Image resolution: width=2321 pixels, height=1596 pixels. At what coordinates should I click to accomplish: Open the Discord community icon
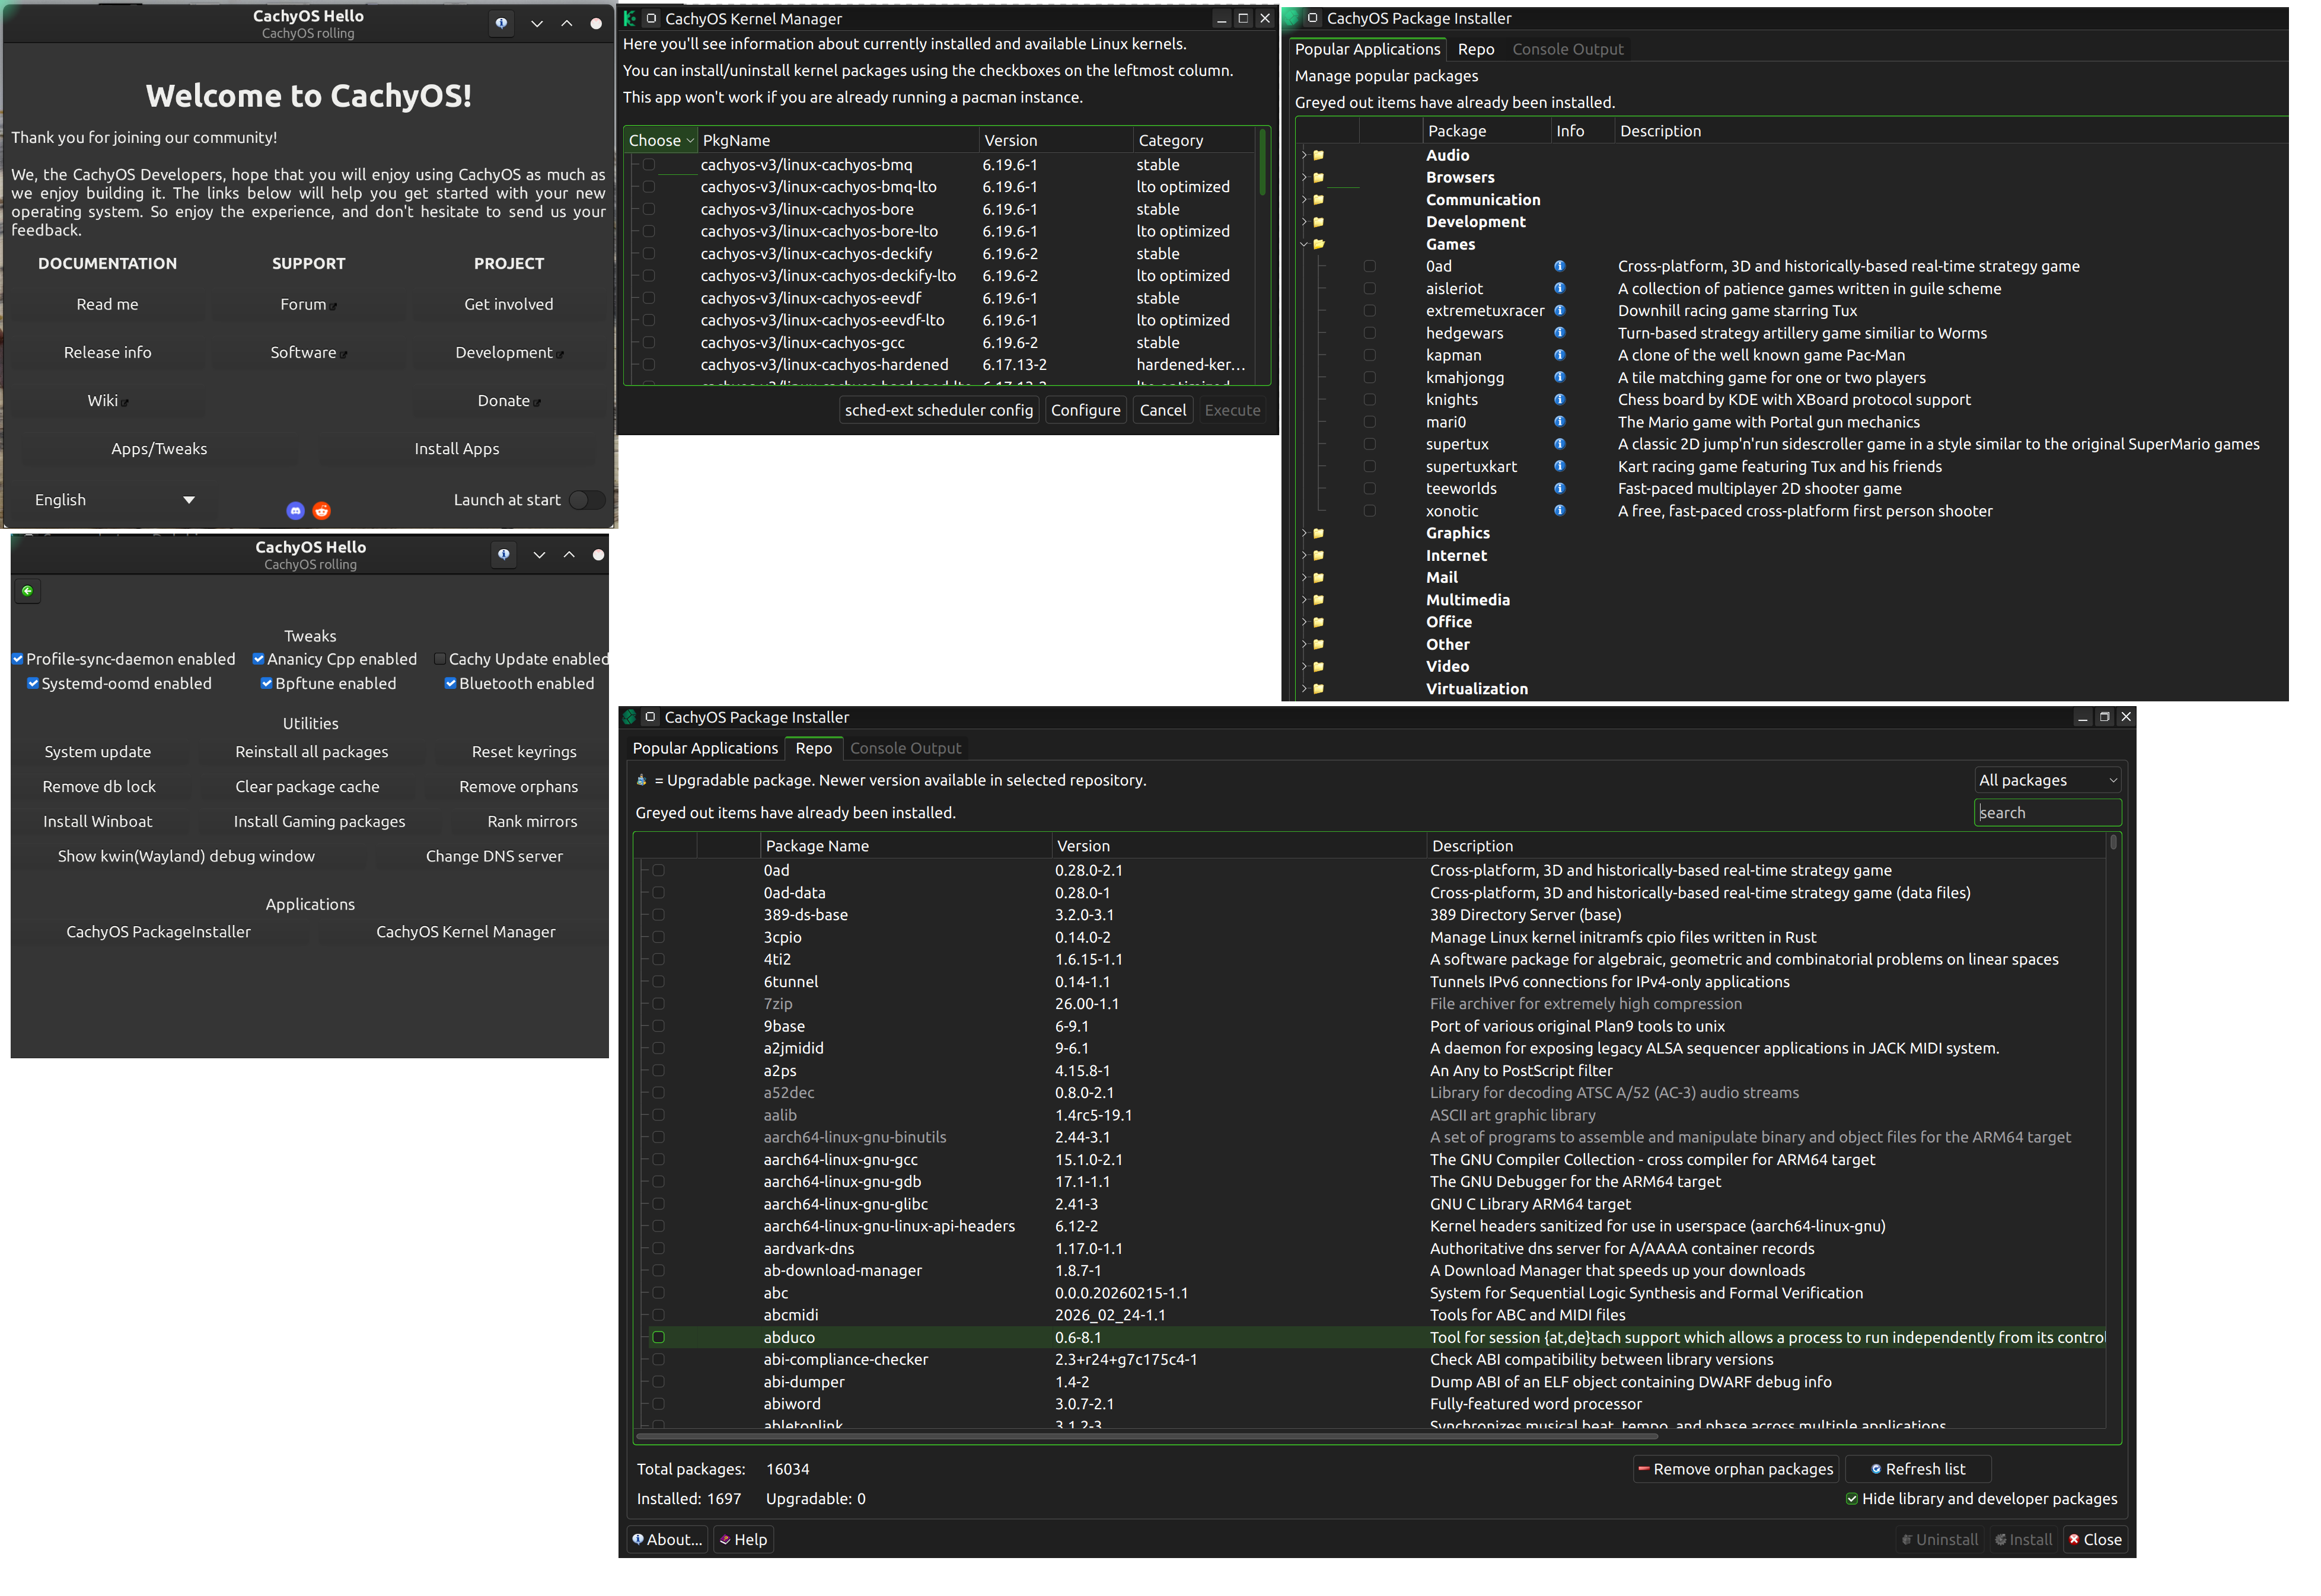point(295,511)
